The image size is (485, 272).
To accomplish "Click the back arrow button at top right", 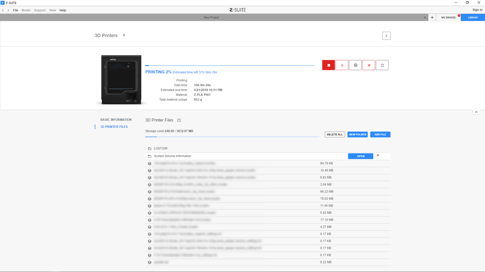I will (x=386, y=36).
